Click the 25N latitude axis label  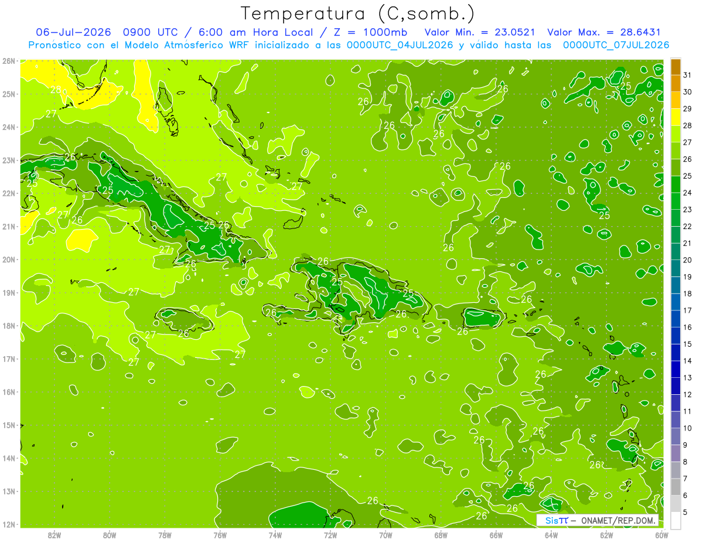(8, 94)
